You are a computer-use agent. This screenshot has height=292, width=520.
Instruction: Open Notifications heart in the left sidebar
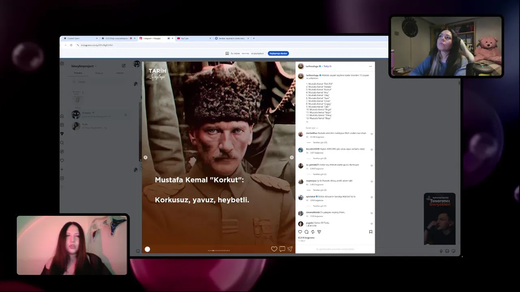pyautogui.click(x=62, y=161)
